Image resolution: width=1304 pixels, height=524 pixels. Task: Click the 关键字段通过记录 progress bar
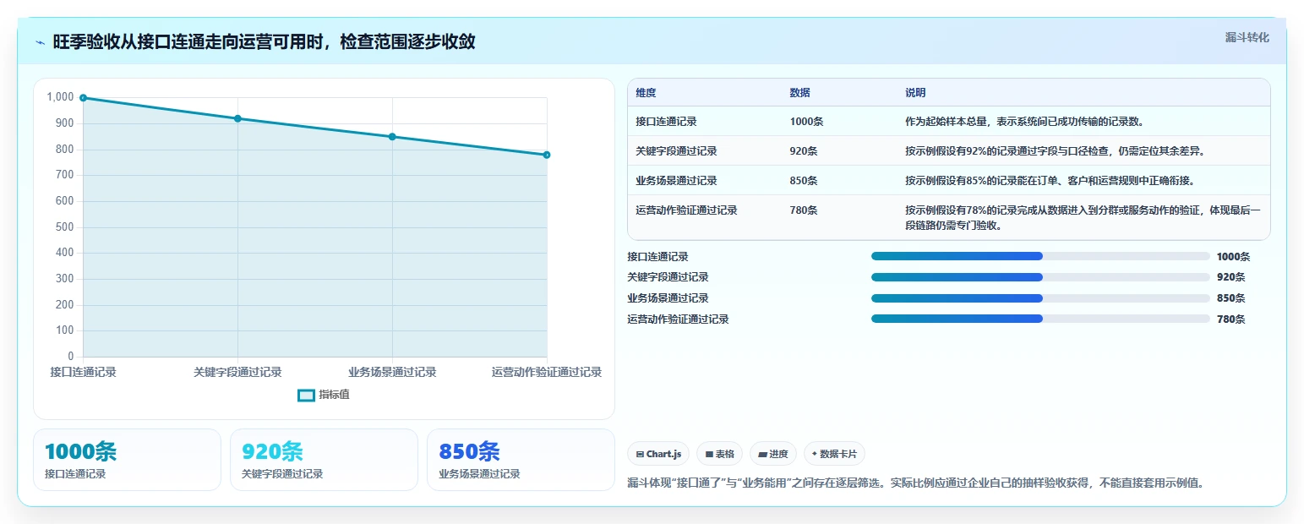1040,277
